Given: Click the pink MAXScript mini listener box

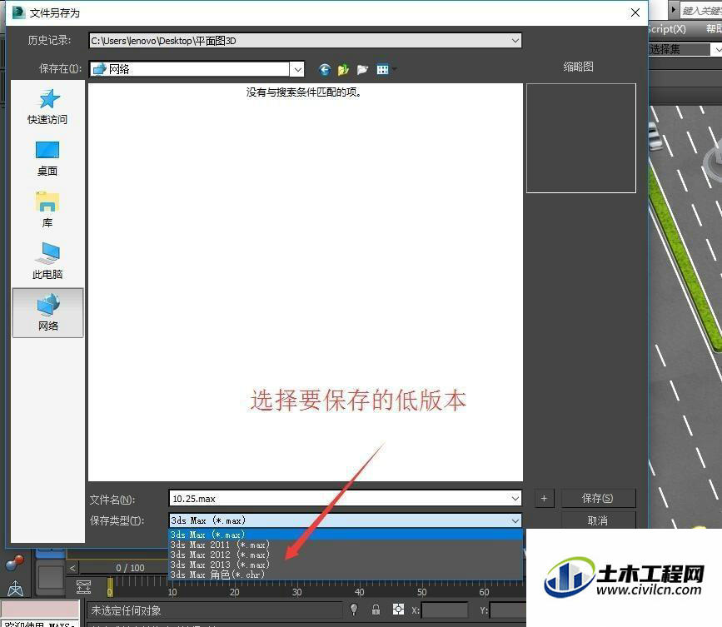Looking at the screenshot, I should point(40,609).
